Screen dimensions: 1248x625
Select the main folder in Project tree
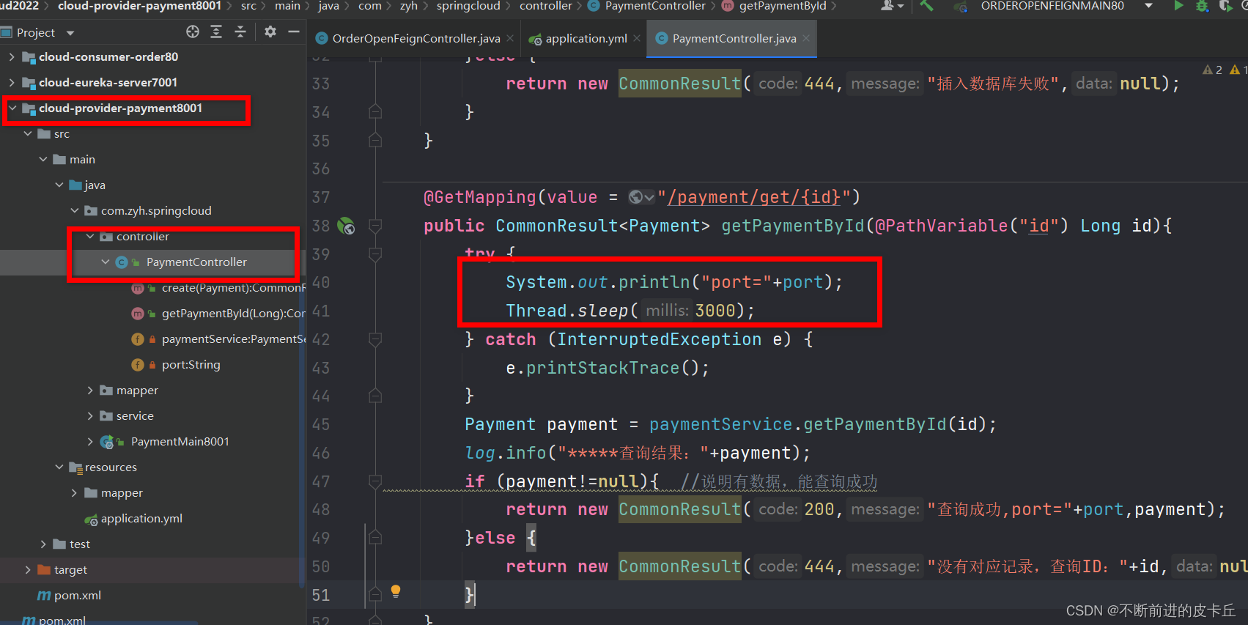tap(82, 159)
